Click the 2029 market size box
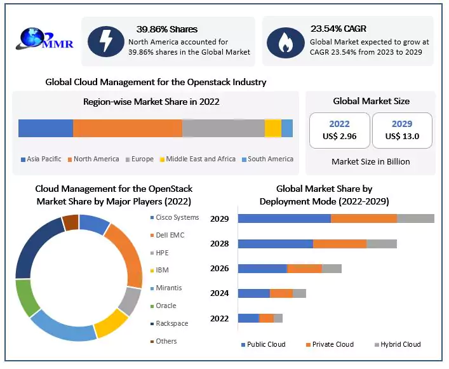 point(402,130)
